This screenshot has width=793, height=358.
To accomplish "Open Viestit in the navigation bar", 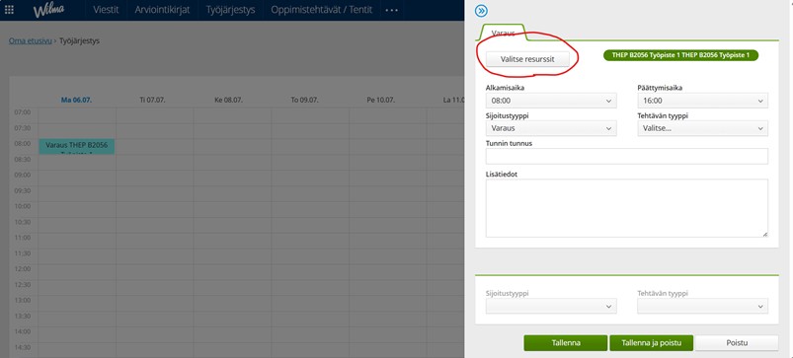I will pyautogui.click(x=106, y=10).
